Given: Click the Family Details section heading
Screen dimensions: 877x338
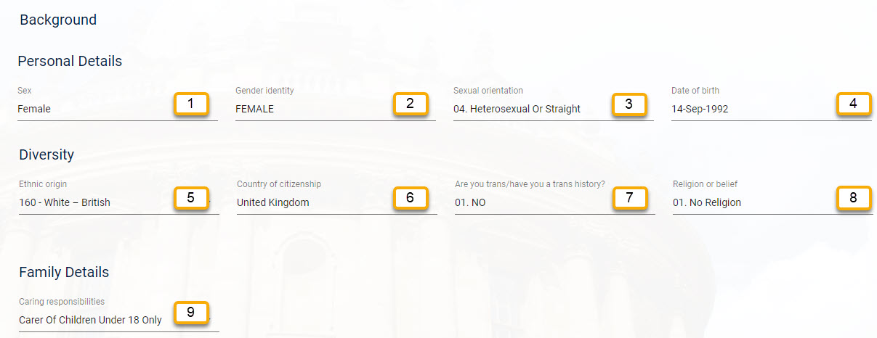Looking at the screenshot, I should point(64,272).
